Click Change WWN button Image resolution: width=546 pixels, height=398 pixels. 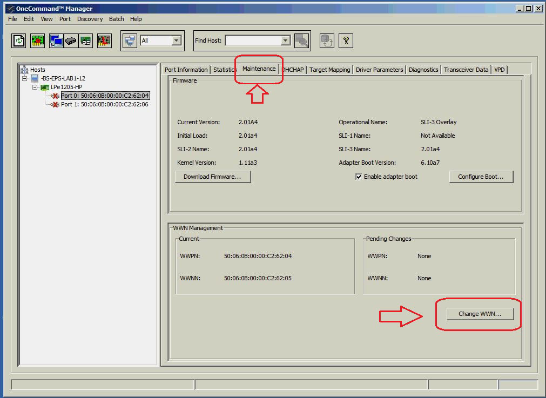point(480,314)
